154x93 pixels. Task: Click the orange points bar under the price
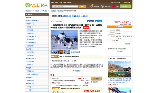click(120, 27)
